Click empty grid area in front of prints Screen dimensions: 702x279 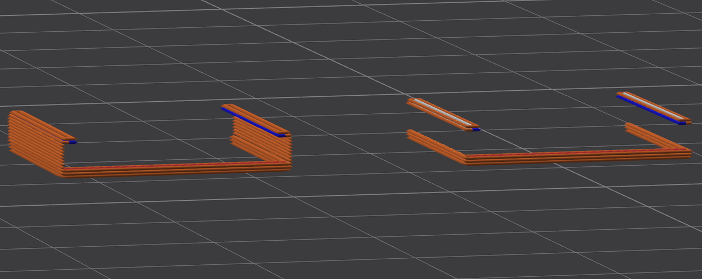pos(351,230)
